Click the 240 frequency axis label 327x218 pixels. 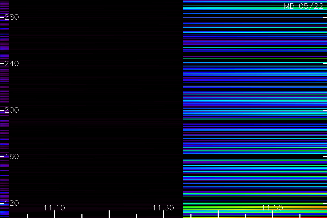(12, 64)
